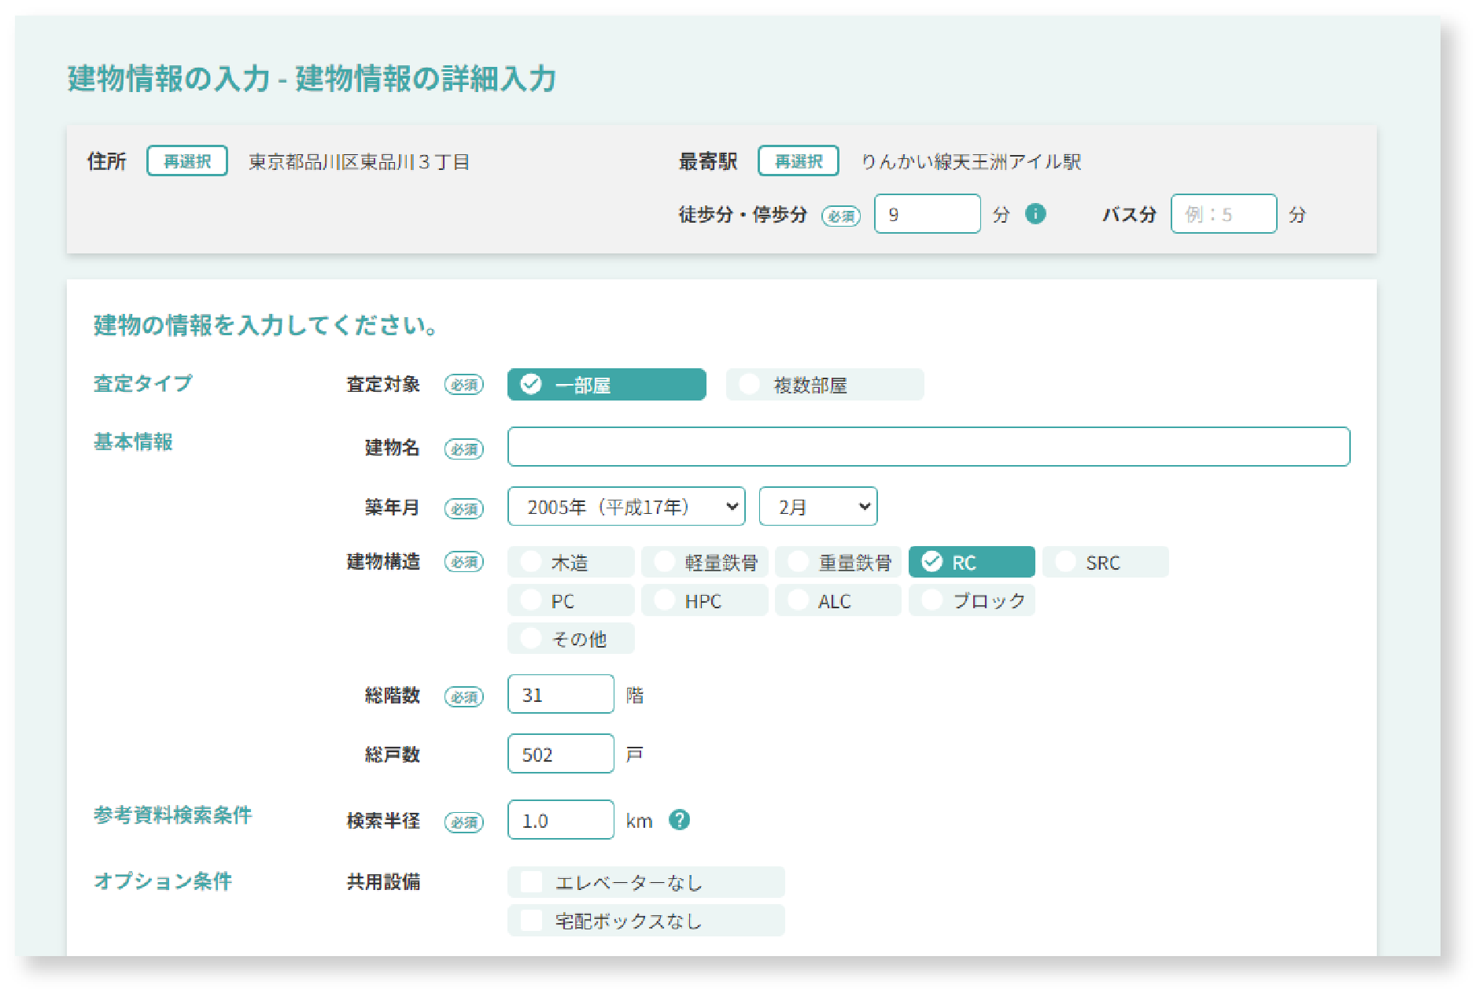This screenshot has height=997, width=1483.
Task: Click the オプション条件 section label
Action: pyautogui.click(x=163, y=881)
